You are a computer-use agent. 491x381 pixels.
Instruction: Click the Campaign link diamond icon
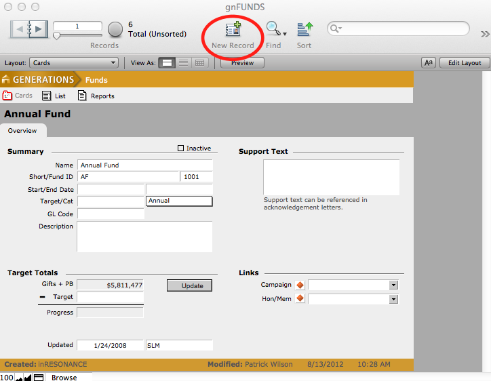click(x=300, y=285)
